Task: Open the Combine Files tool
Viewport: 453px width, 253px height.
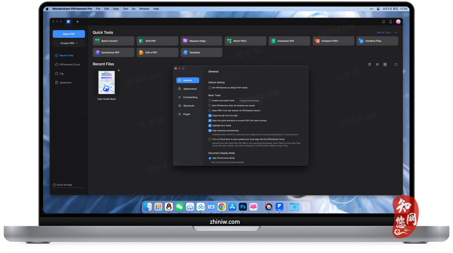Action: [x=378, y=41]
